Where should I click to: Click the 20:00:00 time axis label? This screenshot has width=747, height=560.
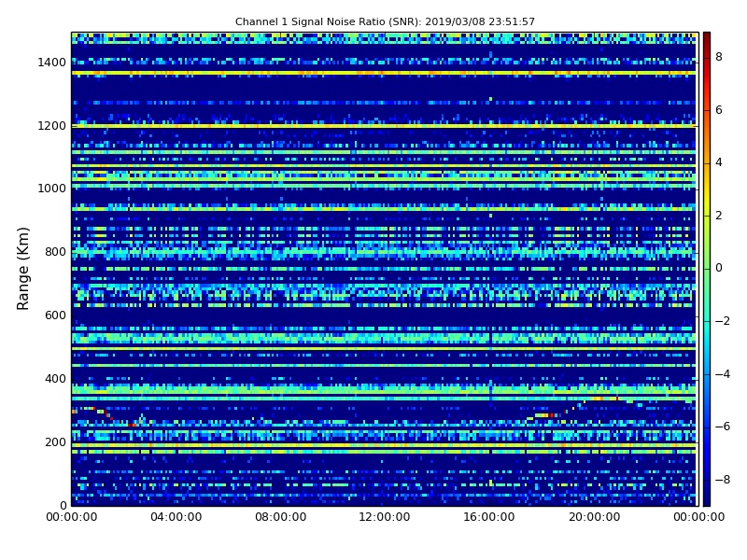click(594, 517)
